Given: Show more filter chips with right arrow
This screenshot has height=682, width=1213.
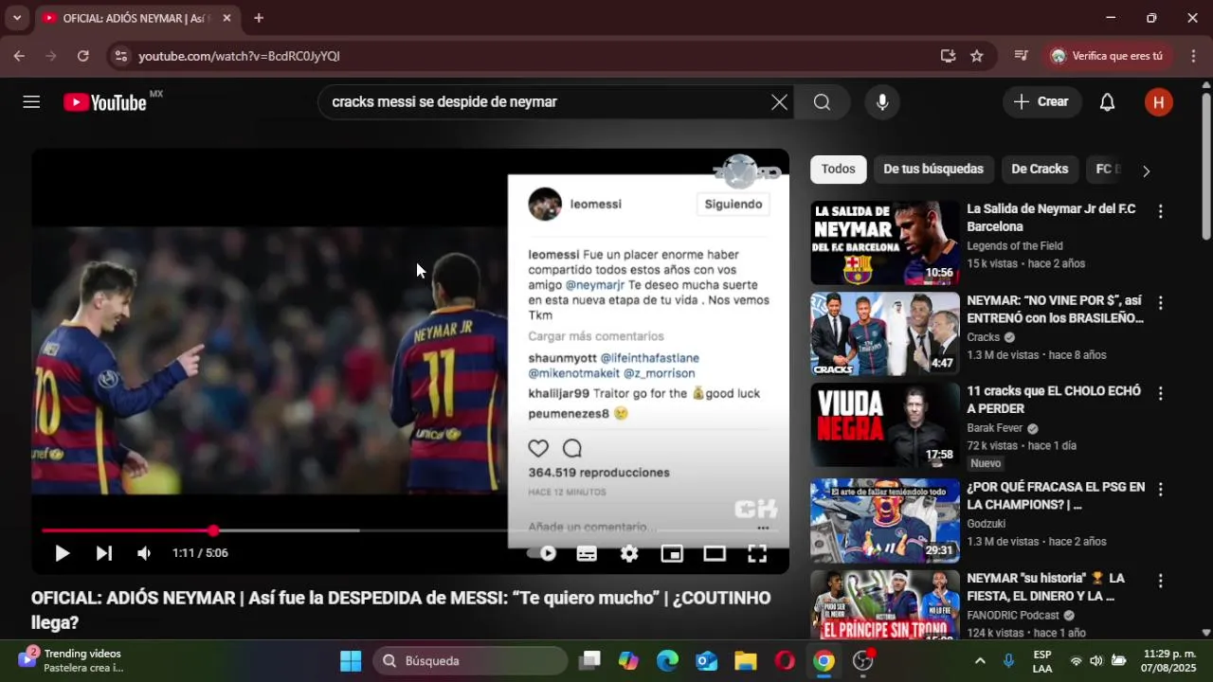Looking at the screenshot, I should tap(1146, 170).
